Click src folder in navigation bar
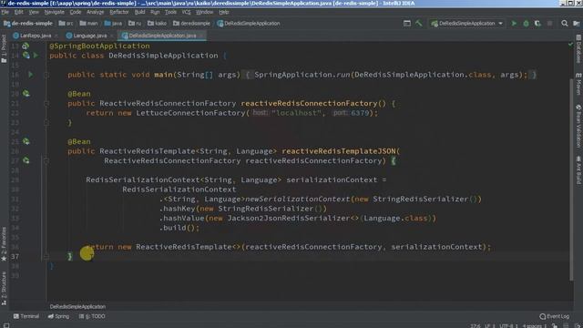This screenshot has width=583, height=328. (66, 24)
